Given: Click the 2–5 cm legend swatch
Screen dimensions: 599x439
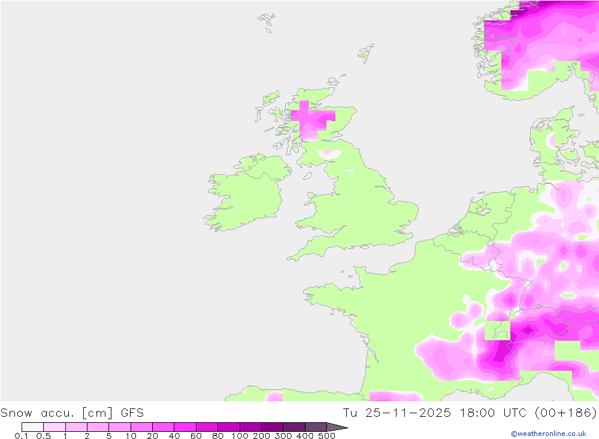Looking at the screenshot, I should click(x=98, y=427).
